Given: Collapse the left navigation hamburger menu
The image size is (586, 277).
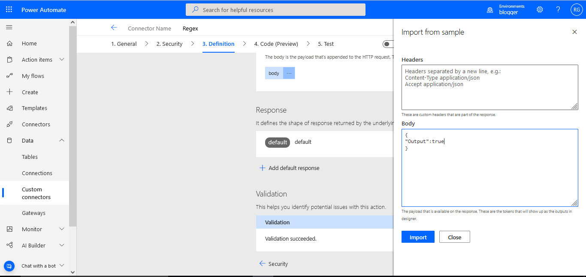Looking at the screenshot, I should click(9, 27).
